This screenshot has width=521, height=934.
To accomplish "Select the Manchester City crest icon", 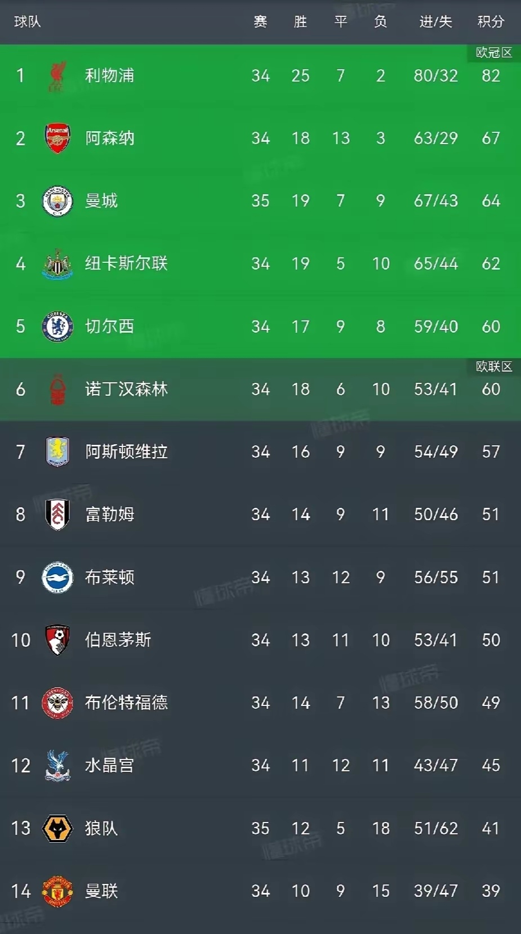I will point(57,201).
